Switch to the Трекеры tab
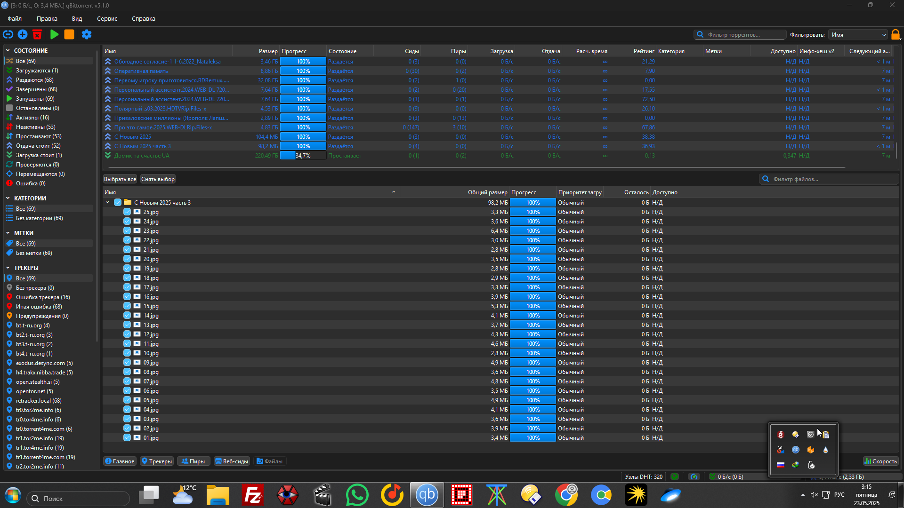 coord(157,461)
